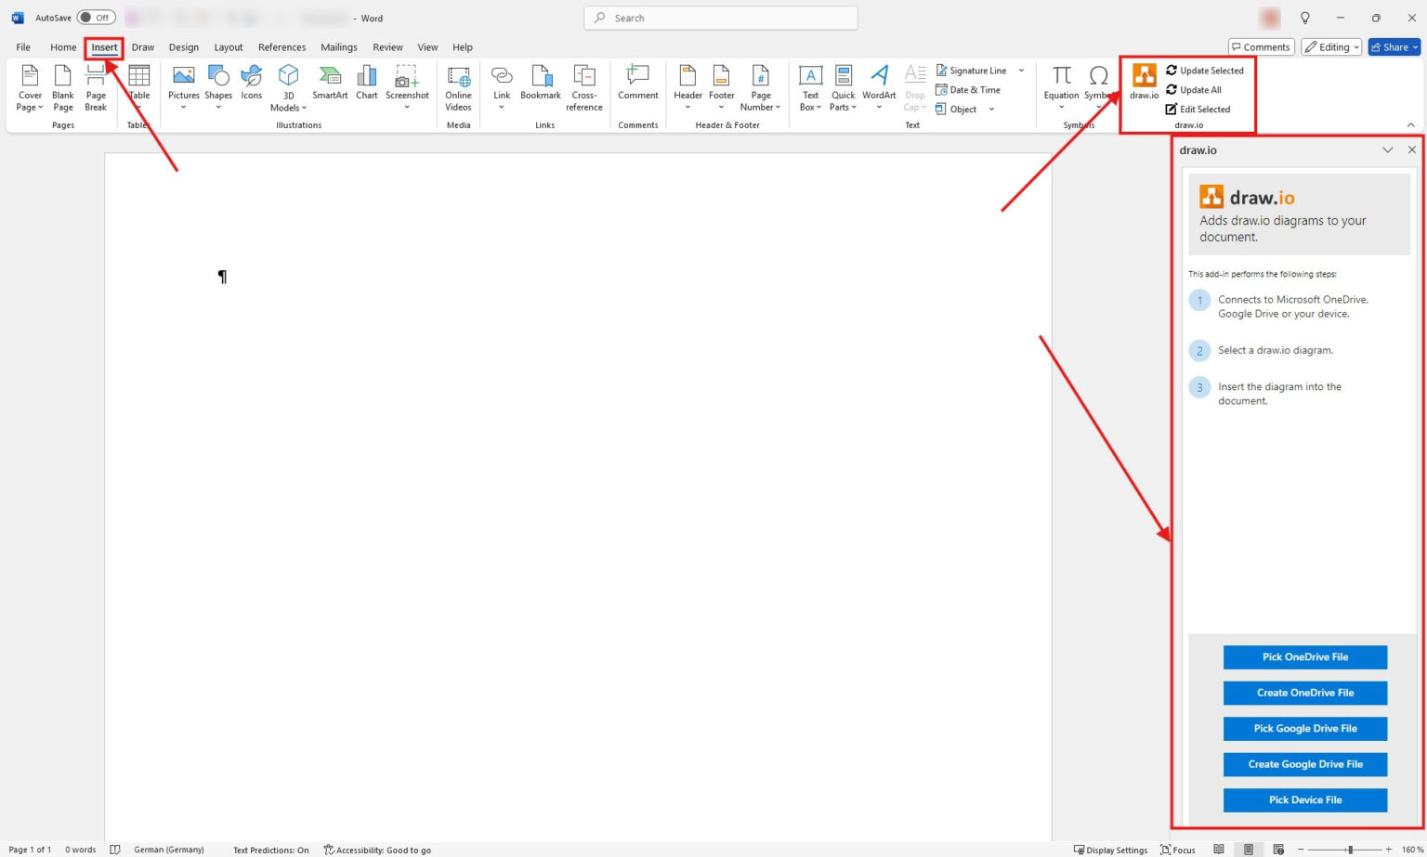Click the Search box at the top

tap(720, 18)
